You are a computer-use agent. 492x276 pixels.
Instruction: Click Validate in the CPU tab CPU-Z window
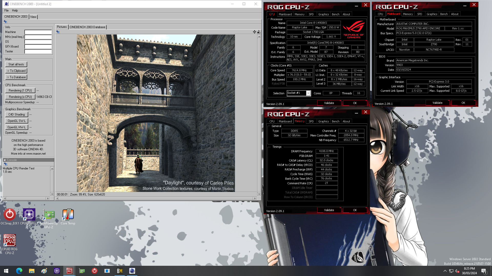329,103
